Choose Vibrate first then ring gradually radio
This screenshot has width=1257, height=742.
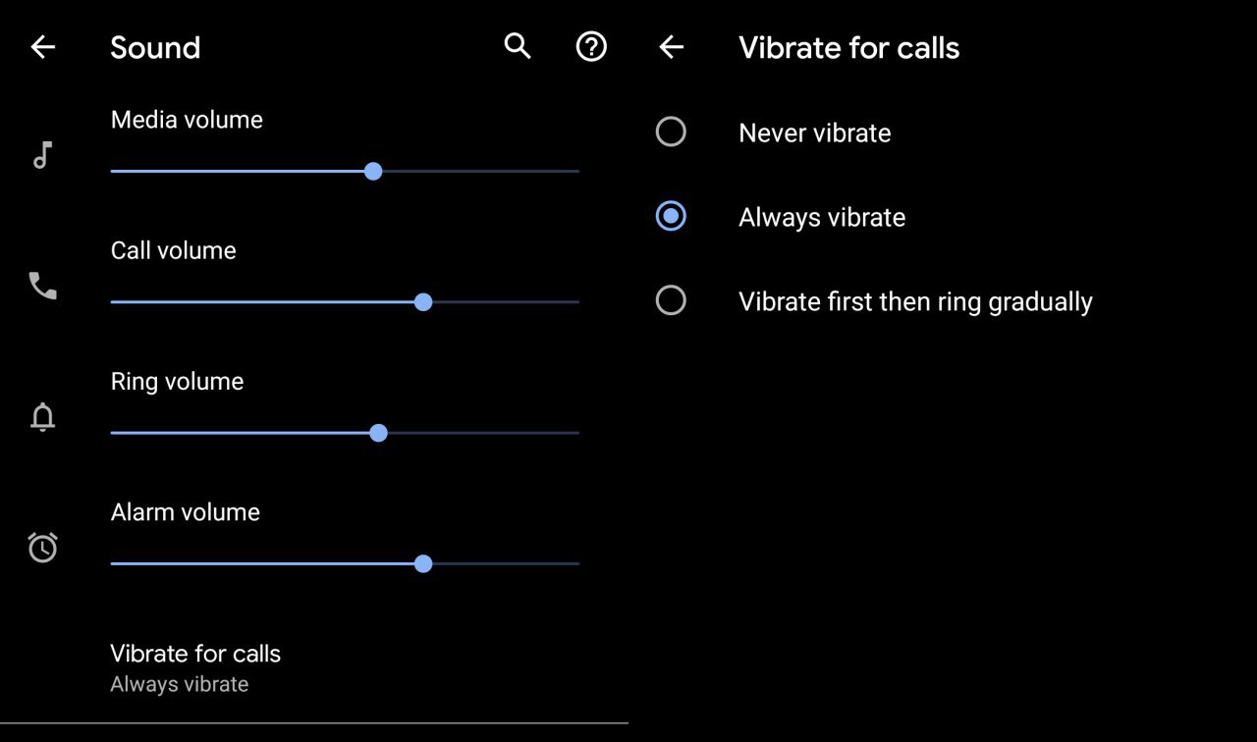point(671,300)
